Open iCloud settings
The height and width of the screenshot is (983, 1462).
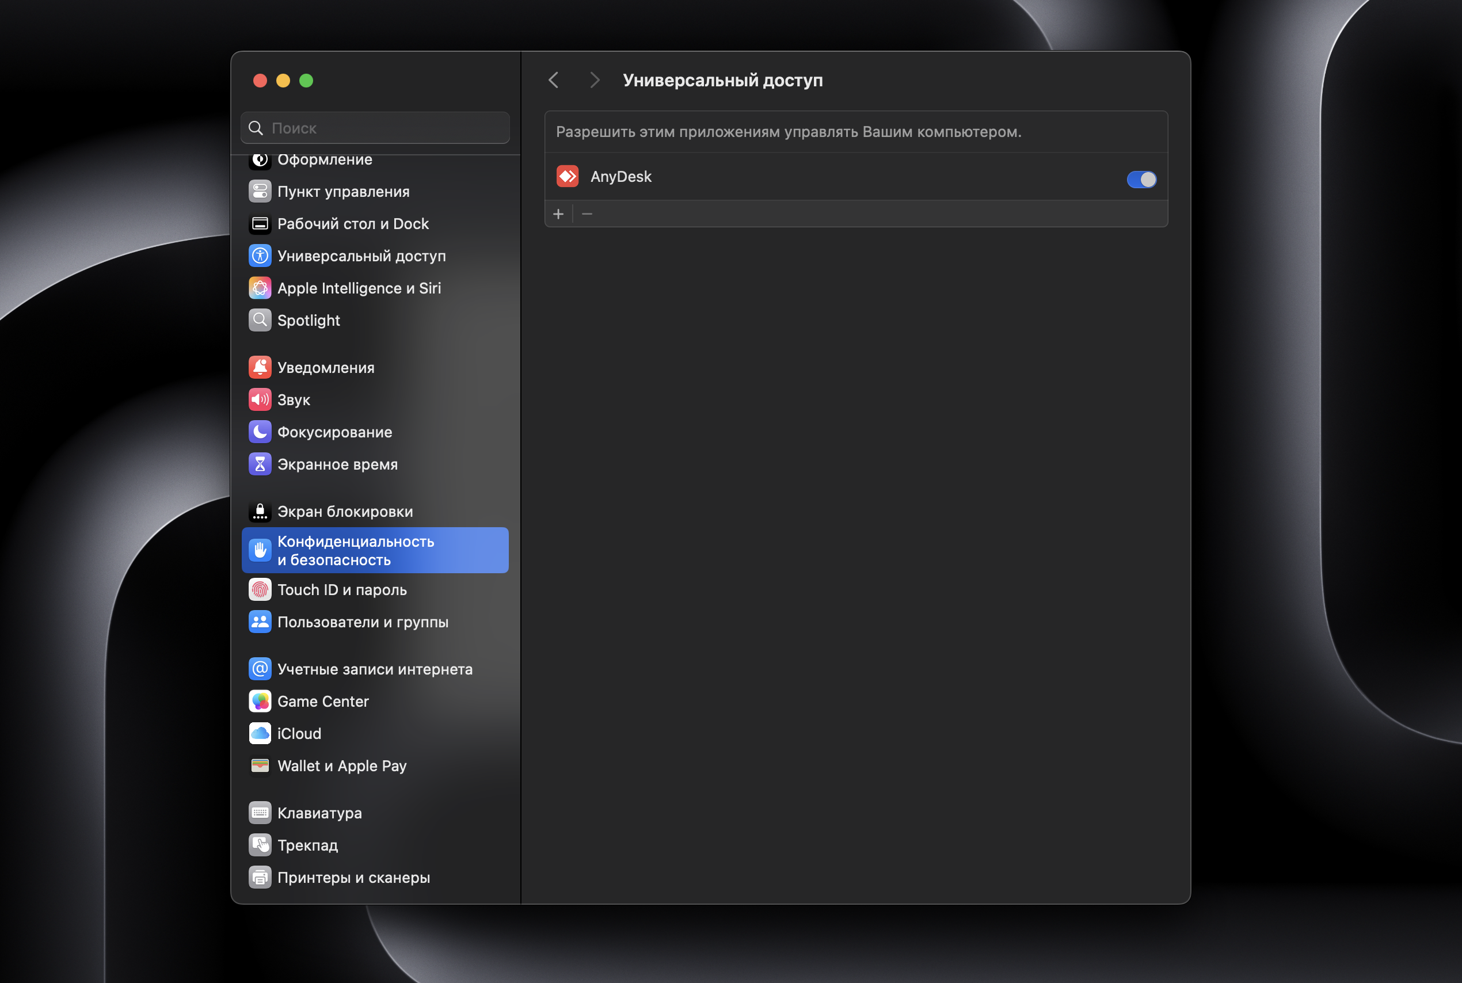coord(375,733)
